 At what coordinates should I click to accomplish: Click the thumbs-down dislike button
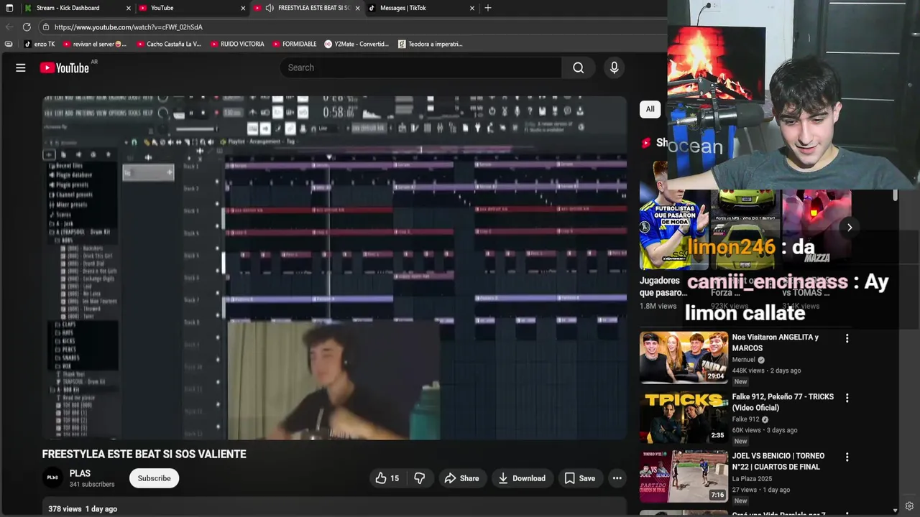[x=420, y=478]
